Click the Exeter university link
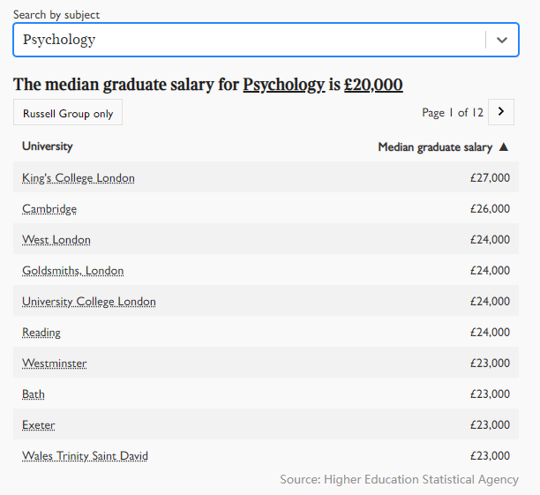The height and width of the screenshot is (495, 540). coord(39,425)
